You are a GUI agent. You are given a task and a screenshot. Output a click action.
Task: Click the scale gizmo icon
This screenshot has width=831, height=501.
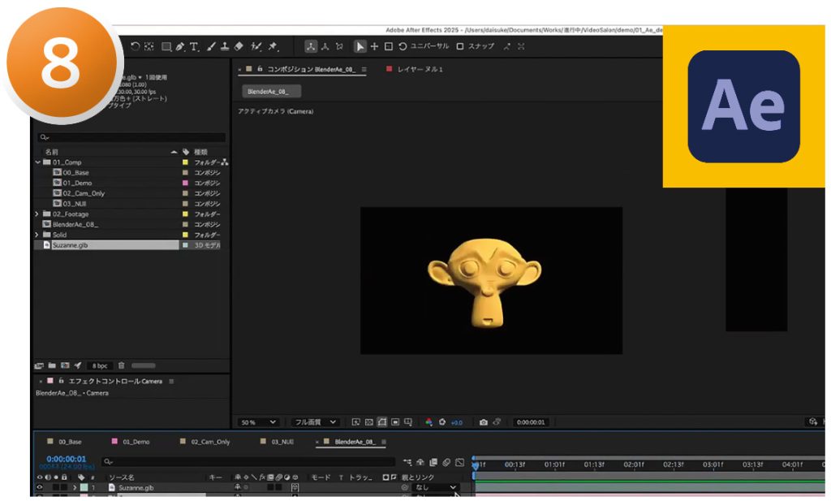pos(389,46)
